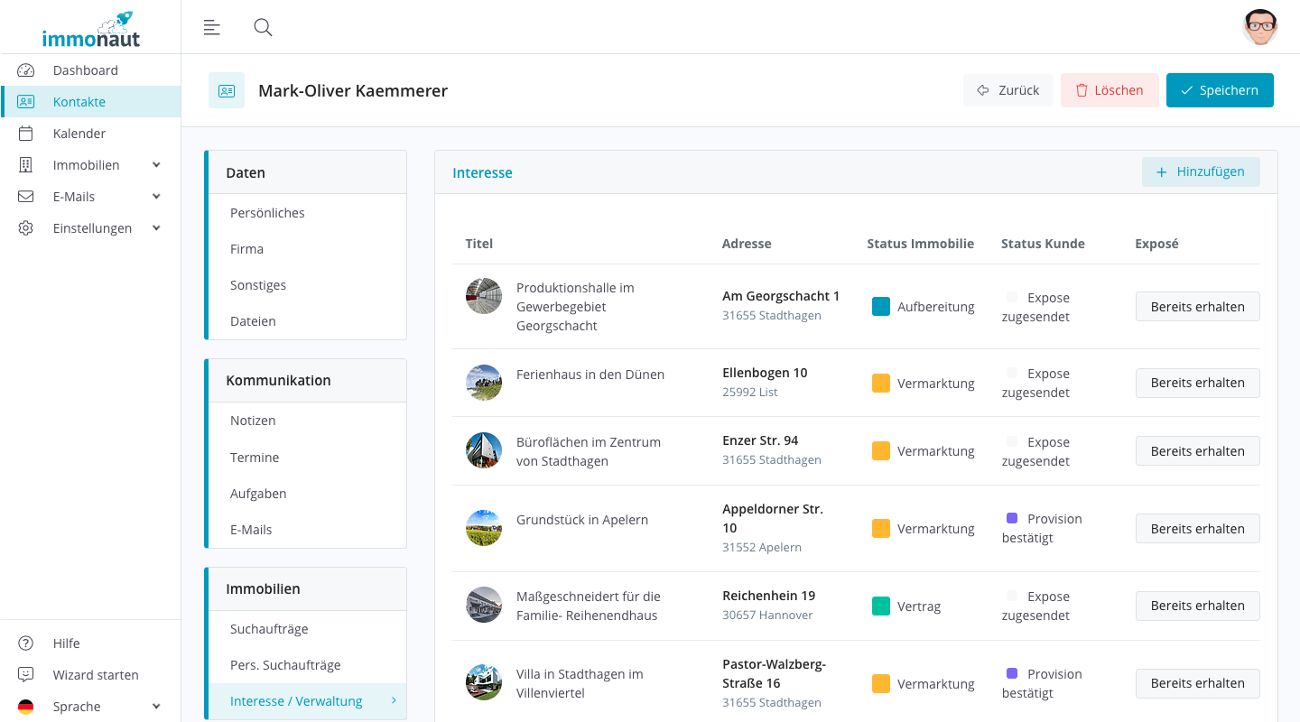This screenshot has width=1300, height=722.
Task: Open Dashboard from the sidebar
Action: tap(85, 70)
